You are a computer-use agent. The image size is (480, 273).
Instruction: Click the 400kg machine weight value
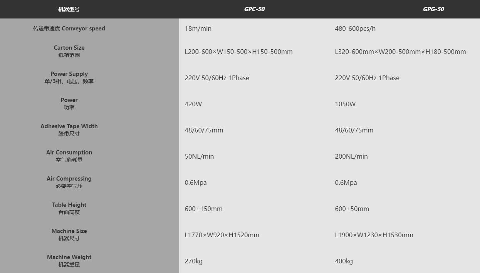click(x=344, y=261)
